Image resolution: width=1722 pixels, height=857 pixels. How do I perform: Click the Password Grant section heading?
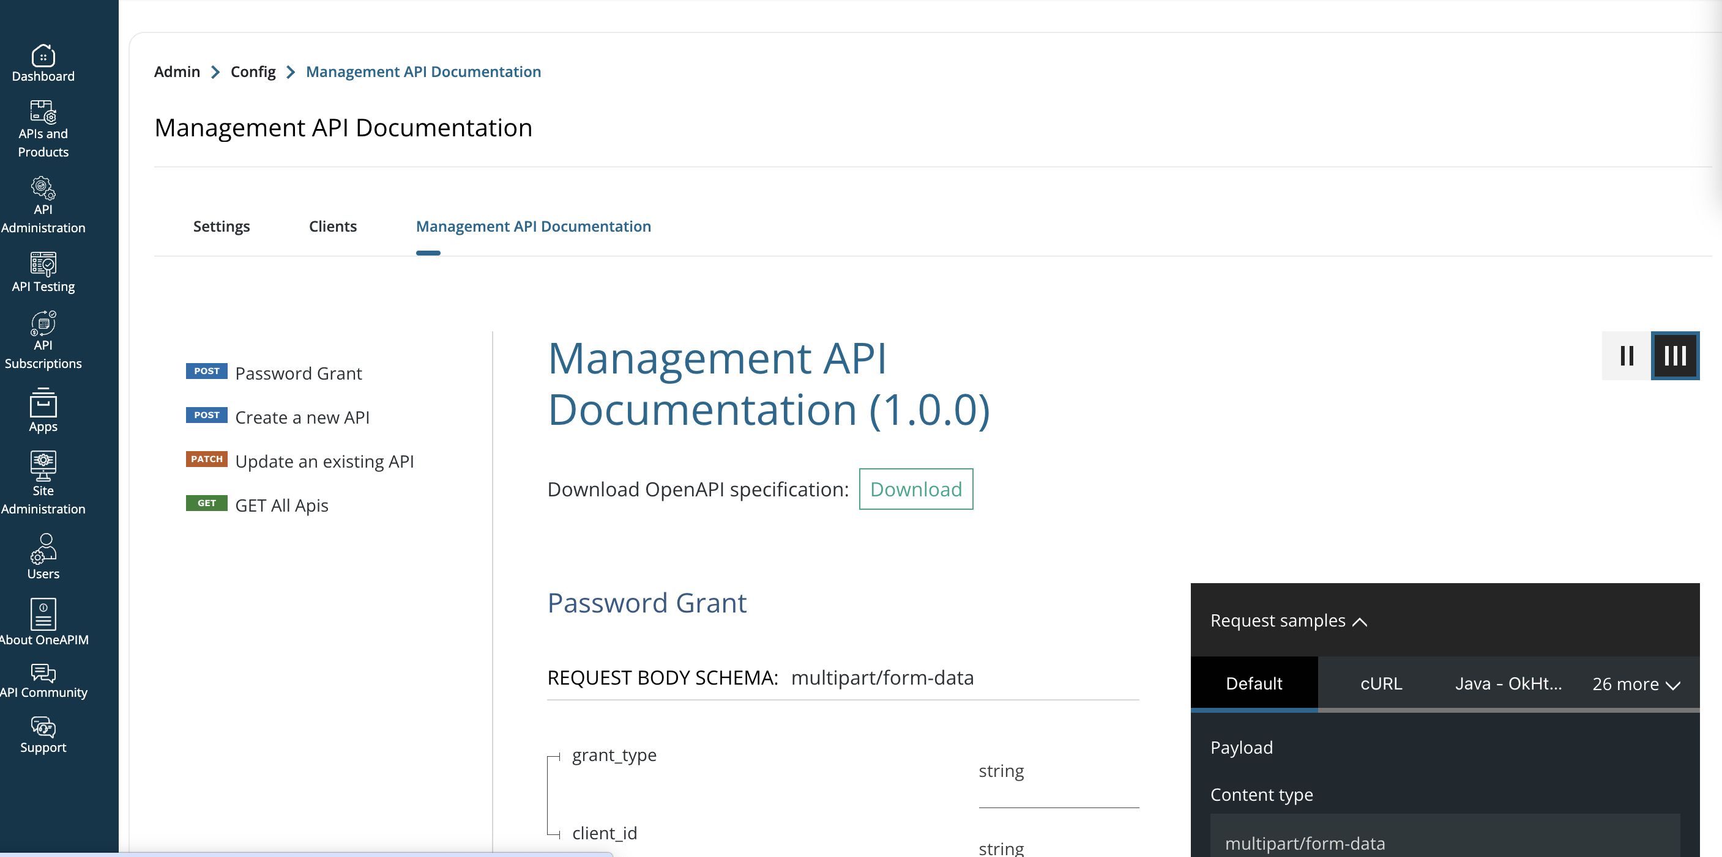click(646, 603)
